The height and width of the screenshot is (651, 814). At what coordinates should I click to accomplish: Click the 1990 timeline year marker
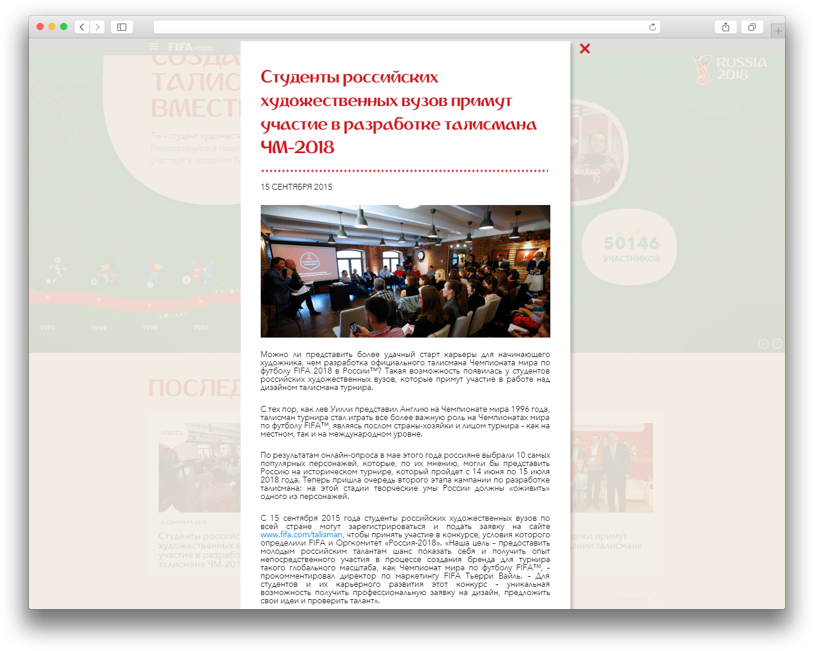pyautogui.click(x=47, y=328)
